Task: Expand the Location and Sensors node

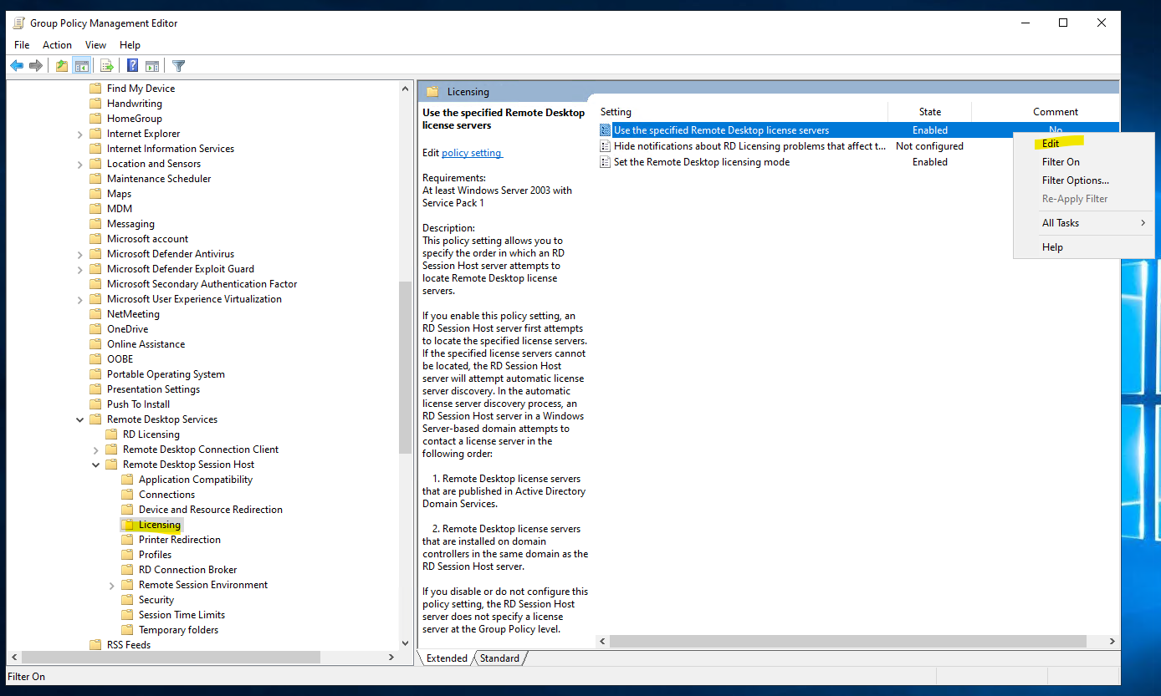Action: tap(80, 164)
